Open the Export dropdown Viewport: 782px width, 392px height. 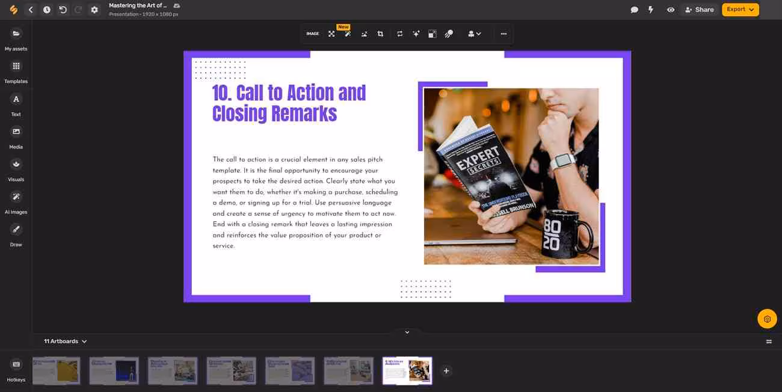740,10
